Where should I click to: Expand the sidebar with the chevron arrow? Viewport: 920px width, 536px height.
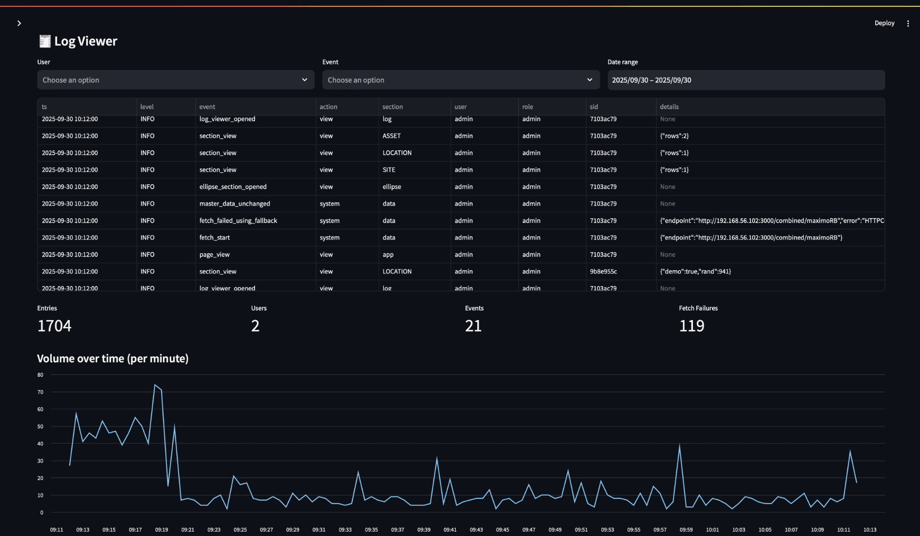point(19,23)
